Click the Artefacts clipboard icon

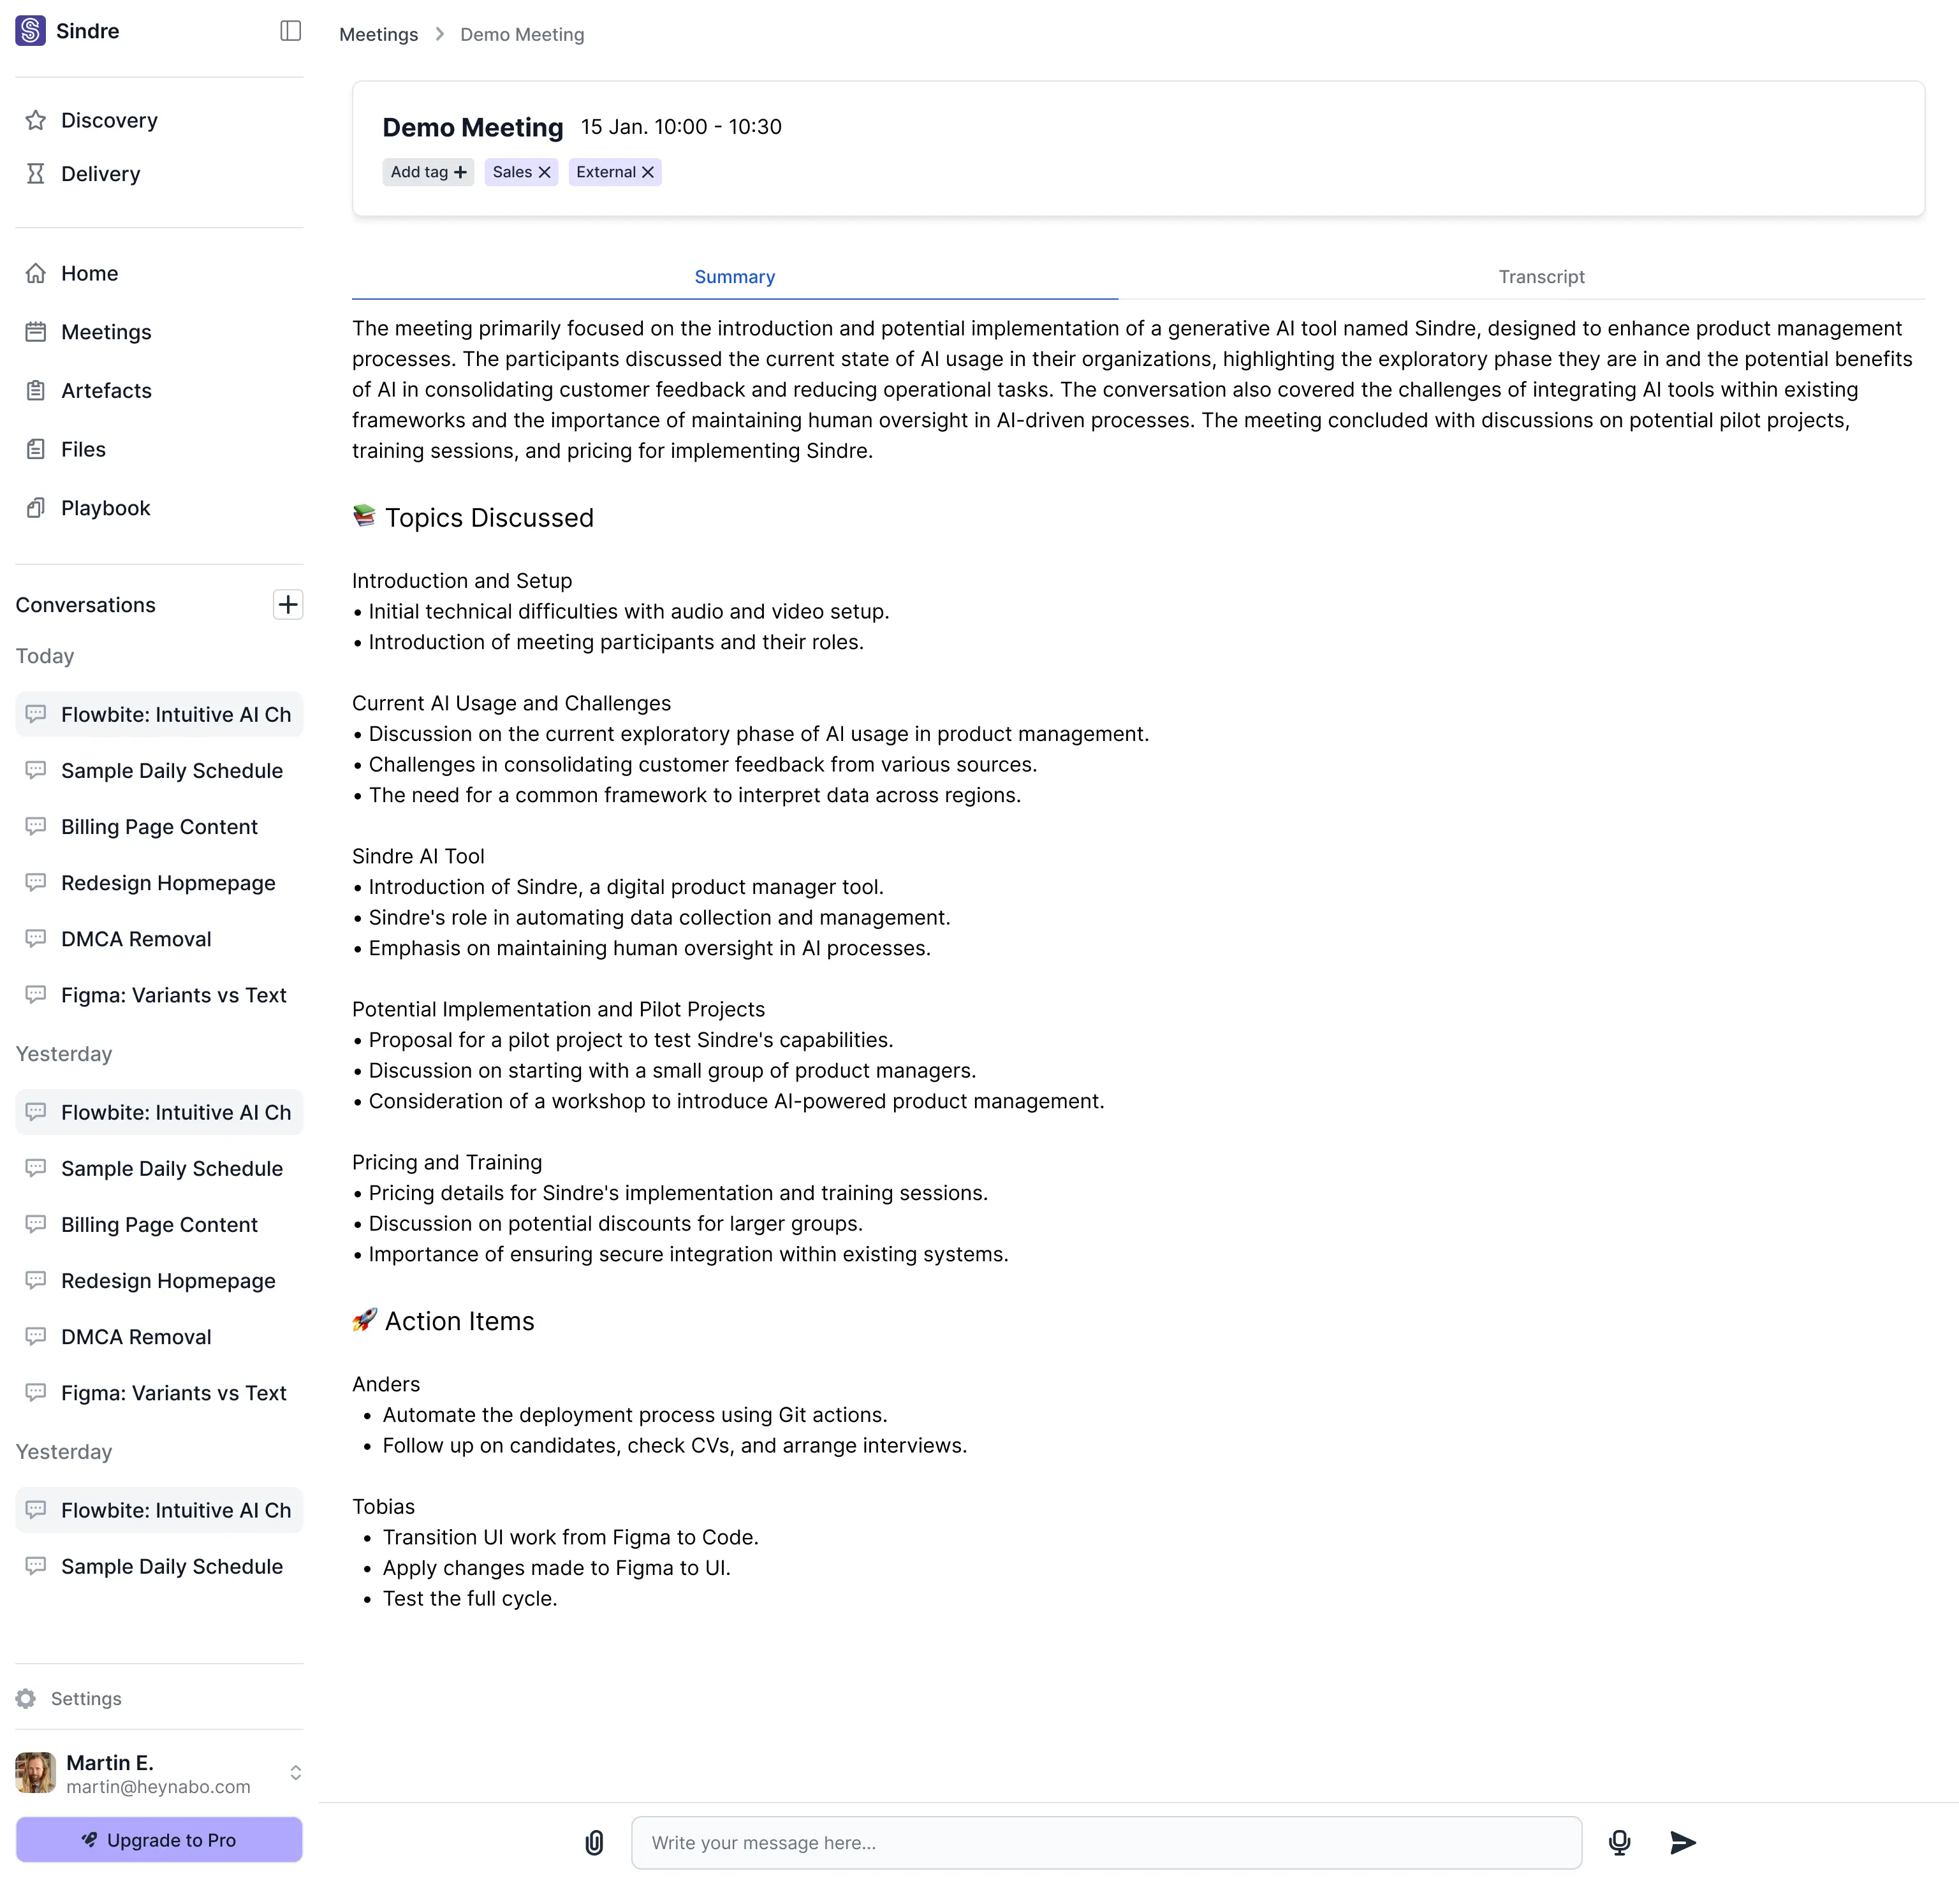(36, 391)
